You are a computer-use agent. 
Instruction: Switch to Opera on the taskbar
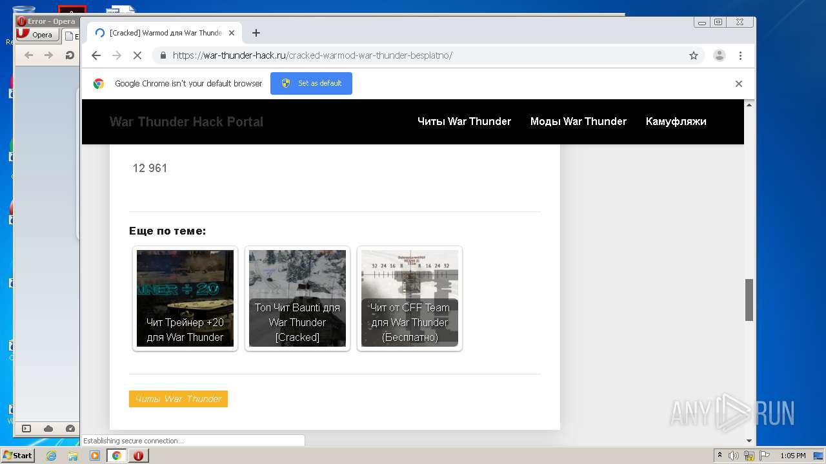coord(138,456)
